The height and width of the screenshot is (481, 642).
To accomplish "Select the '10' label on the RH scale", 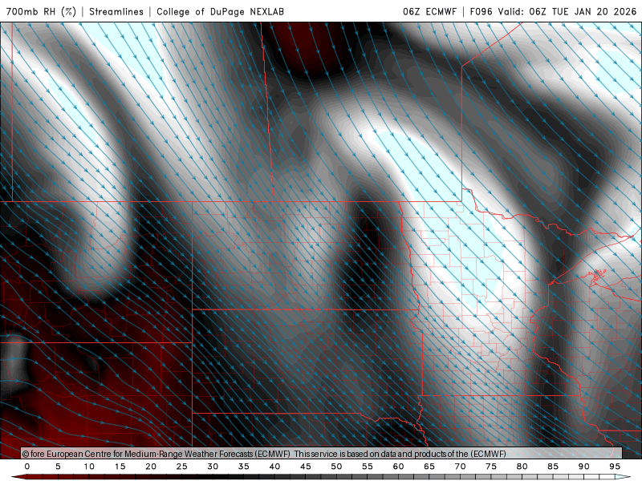I will [x=89, y=467].
